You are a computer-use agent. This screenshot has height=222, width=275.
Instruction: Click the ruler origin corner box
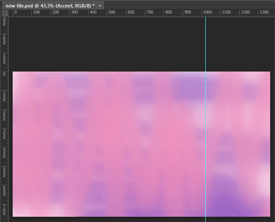click(5, 13)
